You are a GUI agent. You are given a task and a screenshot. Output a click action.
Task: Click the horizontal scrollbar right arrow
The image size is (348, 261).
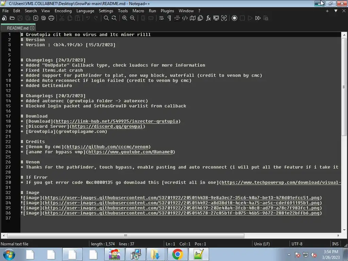[x=338, y=236]
